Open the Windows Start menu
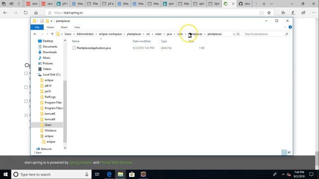This screenshot has width=319, height=179. coord(5,175)
